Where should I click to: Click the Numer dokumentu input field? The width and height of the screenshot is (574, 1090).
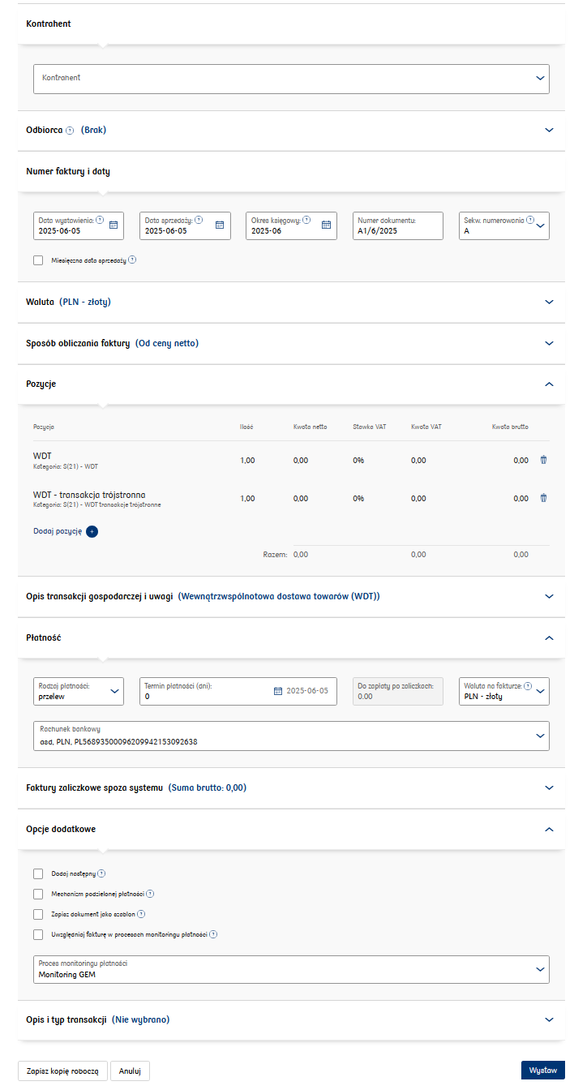[x=398, y=230]
